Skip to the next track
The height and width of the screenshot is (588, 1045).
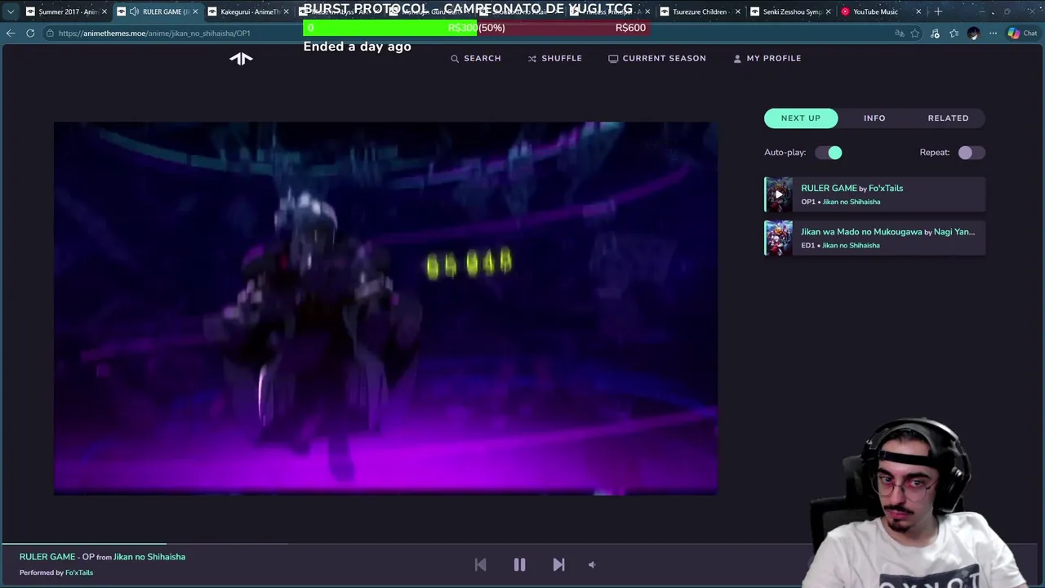558,564
